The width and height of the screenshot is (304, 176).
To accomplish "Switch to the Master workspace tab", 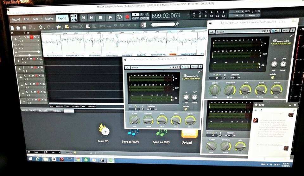I will point(49,18).
